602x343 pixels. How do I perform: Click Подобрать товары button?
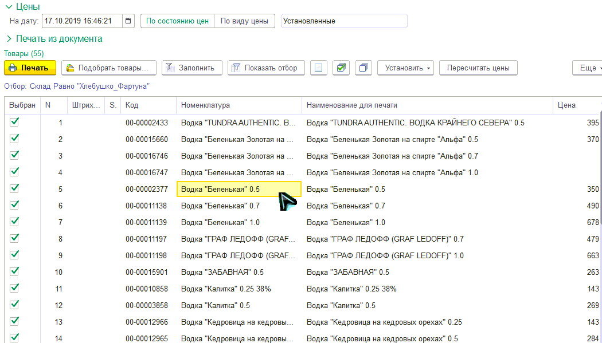[109, 68]
